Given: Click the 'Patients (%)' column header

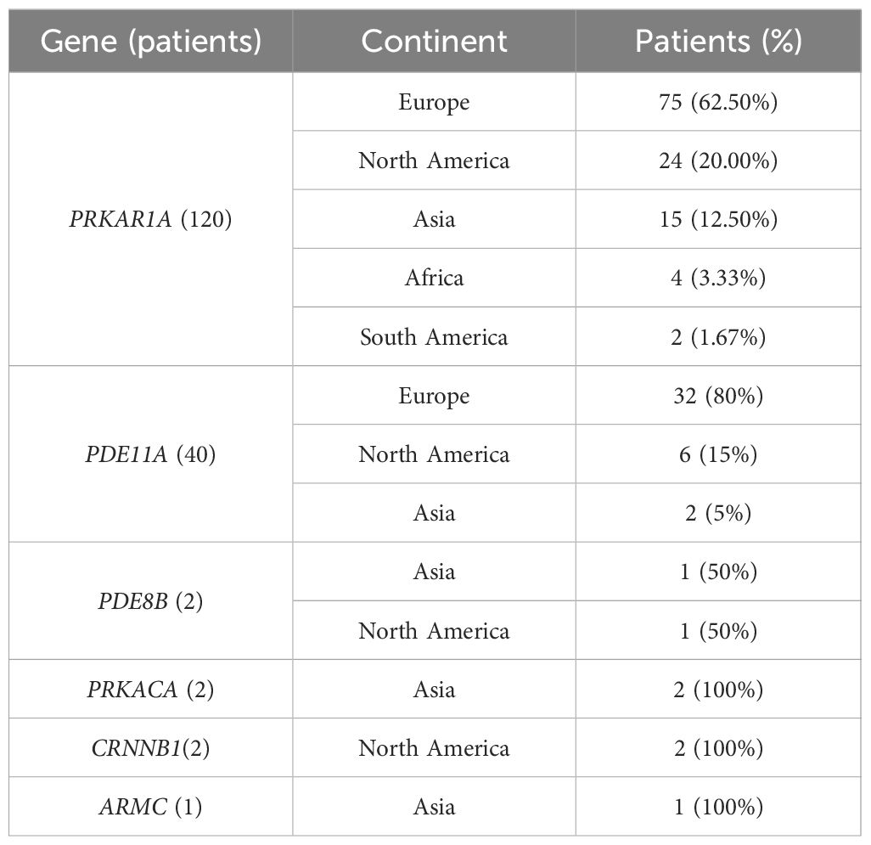Looking at the screenshot, I should click(x=718, y=41).
